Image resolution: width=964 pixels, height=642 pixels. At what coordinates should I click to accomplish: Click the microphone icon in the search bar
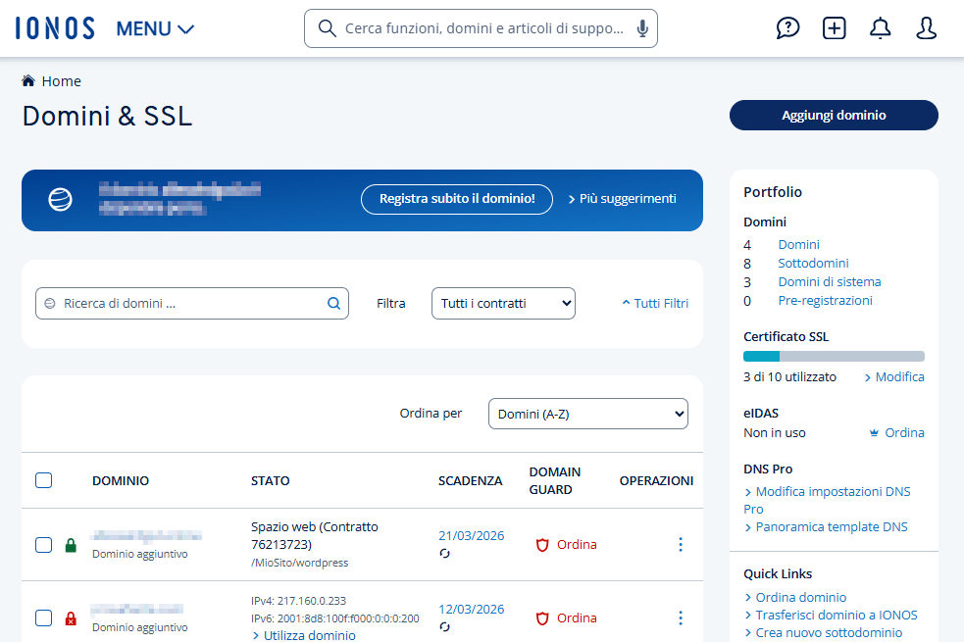pyautogui.click(x=642, y=28)
